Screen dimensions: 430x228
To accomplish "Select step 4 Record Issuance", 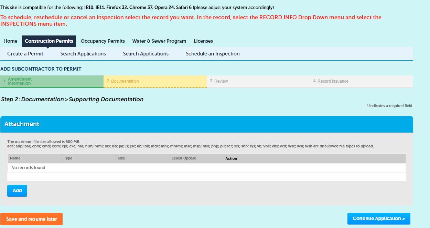I will tap(362, 81).
